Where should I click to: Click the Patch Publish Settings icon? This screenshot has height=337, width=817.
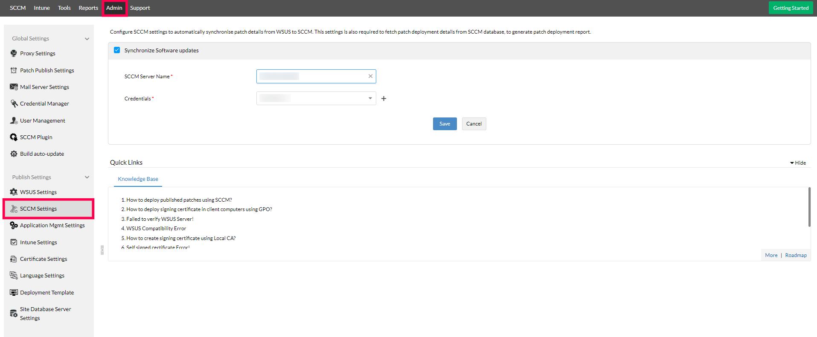click(14, 70)
